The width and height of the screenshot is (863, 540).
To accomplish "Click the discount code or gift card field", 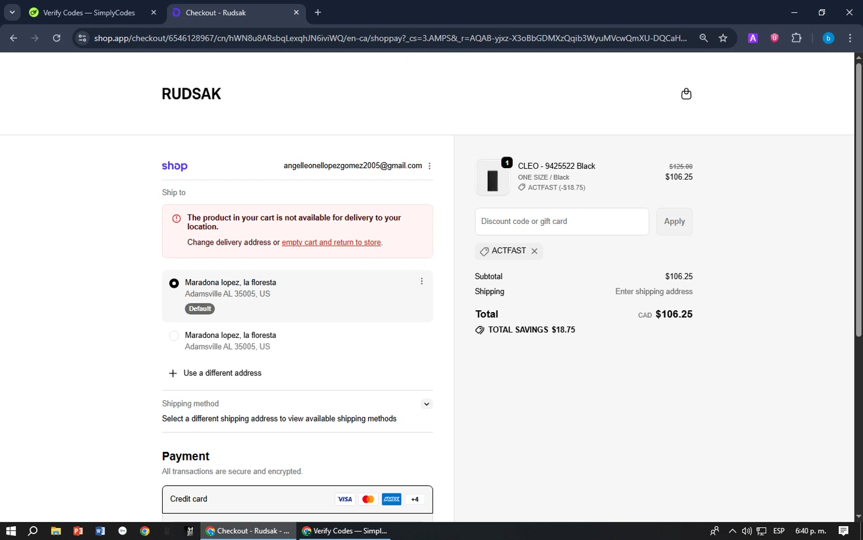I will (562, 222).
